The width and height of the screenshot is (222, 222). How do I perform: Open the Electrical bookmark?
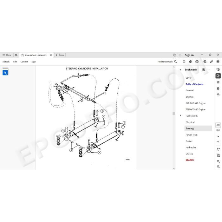(190, 122)
